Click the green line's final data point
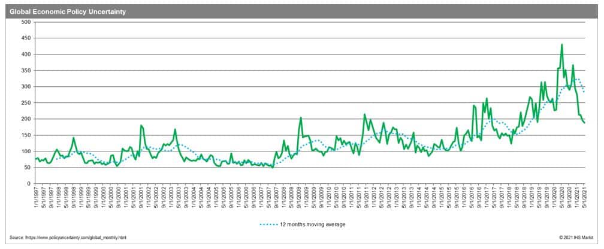Screen dimensions: 604x249 pos(584,123)
